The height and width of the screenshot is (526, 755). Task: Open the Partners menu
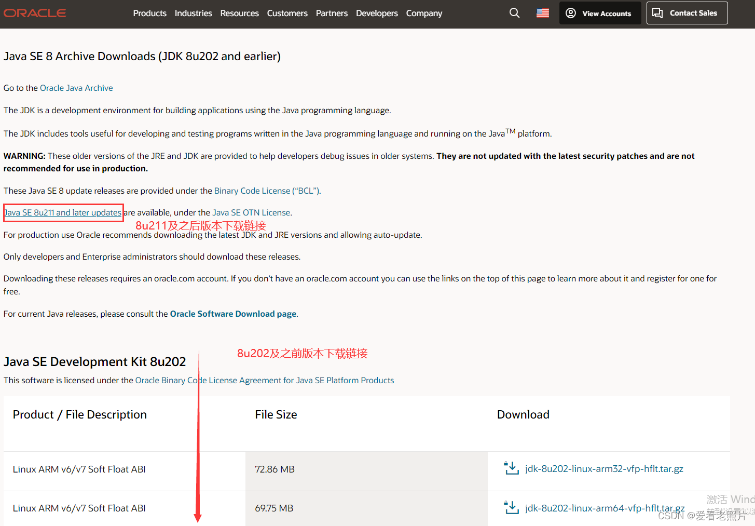(x=332, y=13)
